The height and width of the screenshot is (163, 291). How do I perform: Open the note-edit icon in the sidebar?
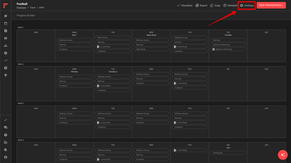5,31
